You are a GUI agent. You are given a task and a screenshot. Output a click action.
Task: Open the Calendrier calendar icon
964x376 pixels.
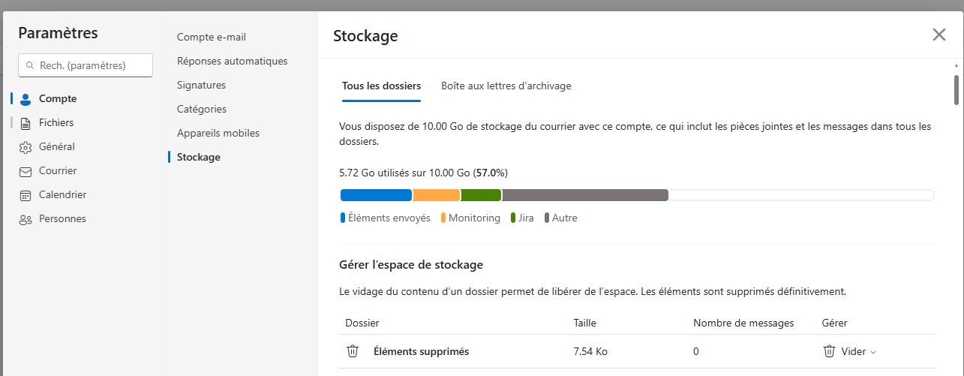click(x=26, y=195)
